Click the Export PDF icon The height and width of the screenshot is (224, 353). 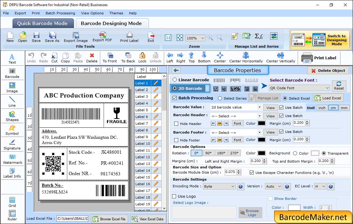tap(102, 37)
